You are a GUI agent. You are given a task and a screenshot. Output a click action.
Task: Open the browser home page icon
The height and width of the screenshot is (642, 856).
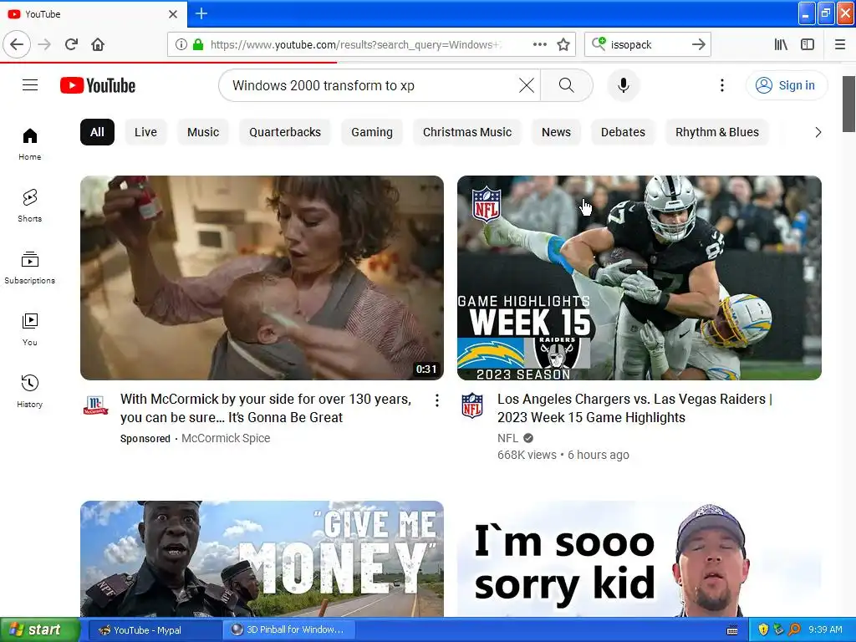tap(98, 44)
